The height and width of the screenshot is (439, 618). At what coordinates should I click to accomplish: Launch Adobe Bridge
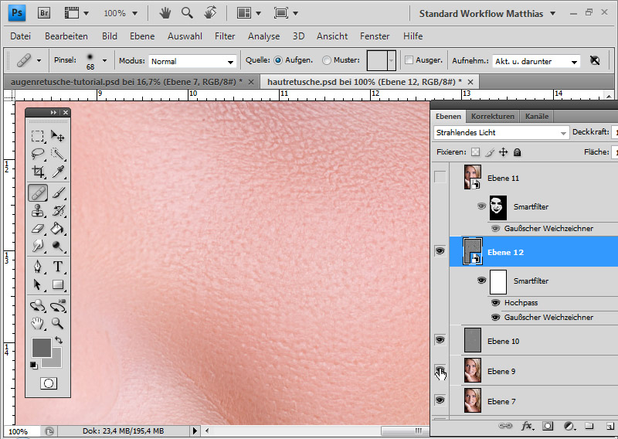[44, 13]
